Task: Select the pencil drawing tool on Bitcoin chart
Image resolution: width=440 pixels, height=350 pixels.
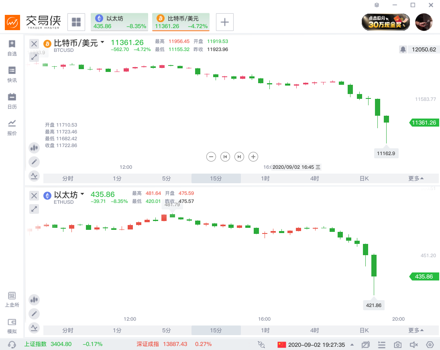Action: point(34,162)
